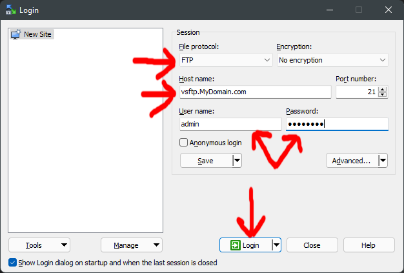This screenshot has width=404, height=273.
Task: Uncheck Show Login dialog on startup
Action: point(13,263)
